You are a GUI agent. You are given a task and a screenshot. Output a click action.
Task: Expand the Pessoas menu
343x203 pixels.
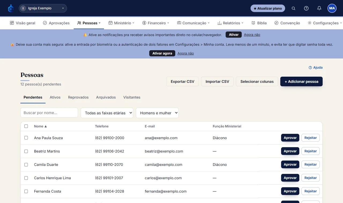[89, 23]
